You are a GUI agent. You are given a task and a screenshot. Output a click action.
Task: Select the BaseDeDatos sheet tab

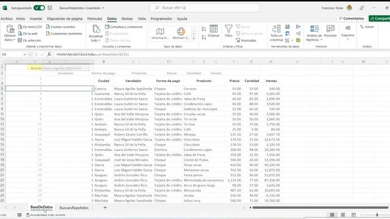41,207
